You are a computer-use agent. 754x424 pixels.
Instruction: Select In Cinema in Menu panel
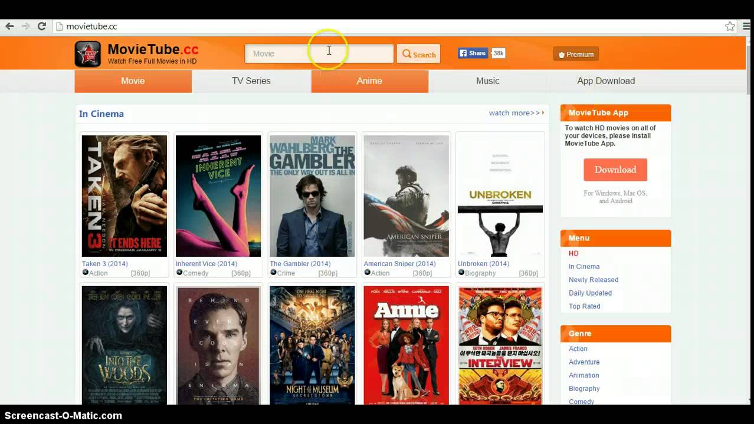coord(584,267)
